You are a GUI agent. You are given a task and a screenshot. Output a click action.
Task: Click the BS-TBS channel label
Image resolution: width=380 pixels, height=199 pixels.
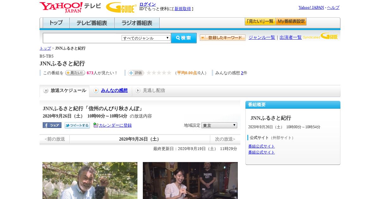47,56
